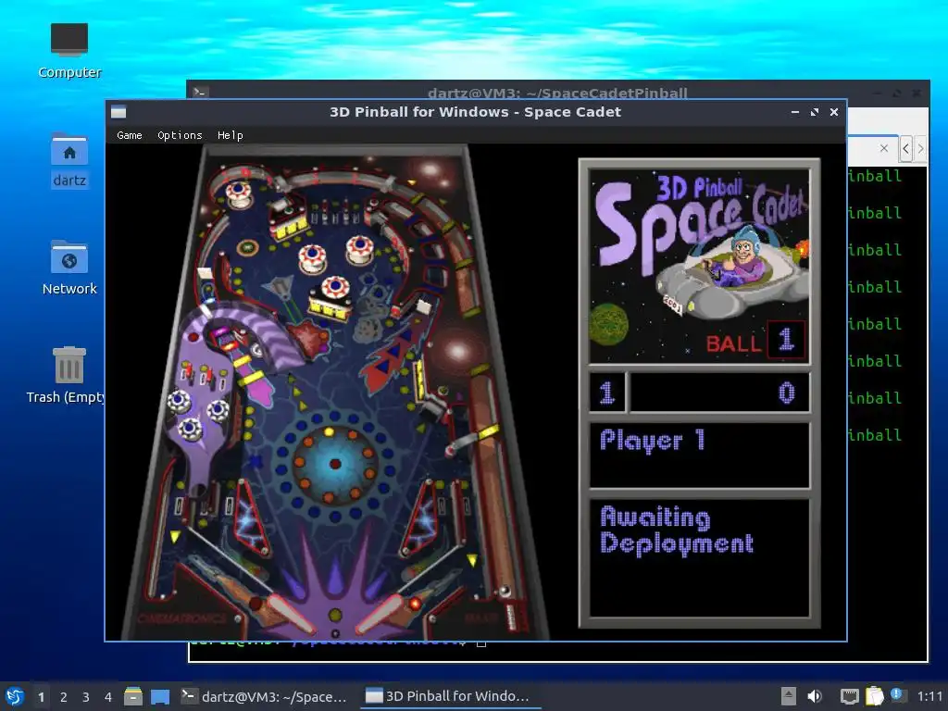This screenshot has width=948, height=711.
Task: Click the Space Cadet logo artwork
Action: point(700,266)
